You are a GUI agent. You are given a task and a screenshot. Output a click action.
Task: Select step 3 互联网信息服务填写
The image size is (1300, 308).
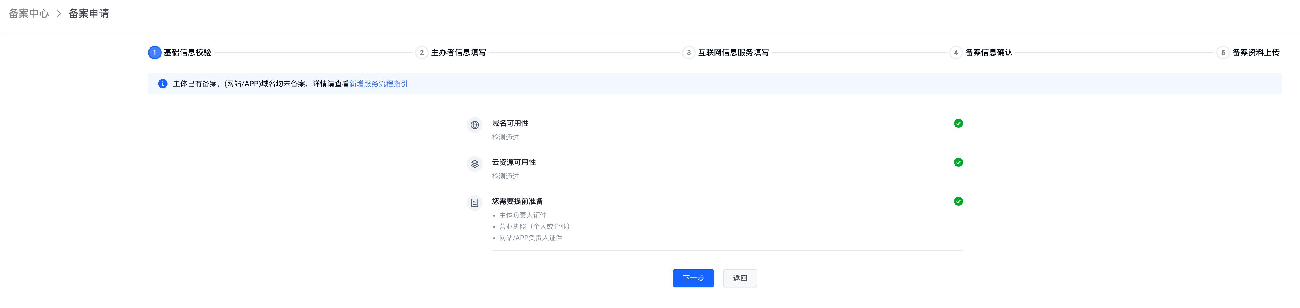tap(733, 53)
